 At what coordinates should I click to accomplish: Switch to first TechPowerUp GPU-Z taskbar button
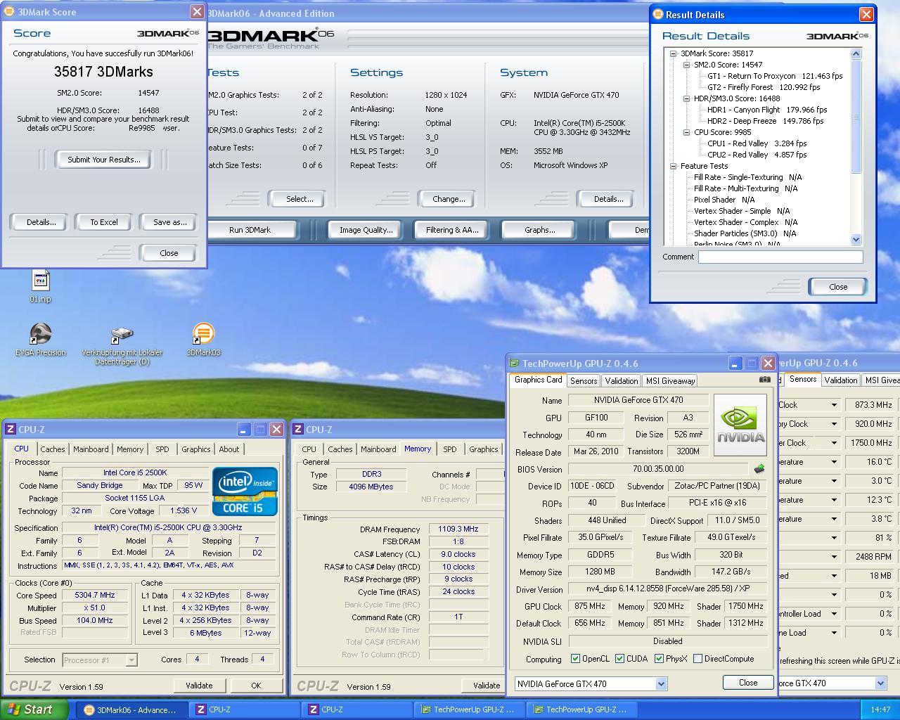pyautogui.click(x=470, y=709)
